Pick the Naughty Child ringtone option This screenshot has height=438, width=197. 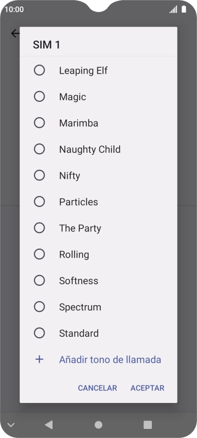(x=98, y=149)
